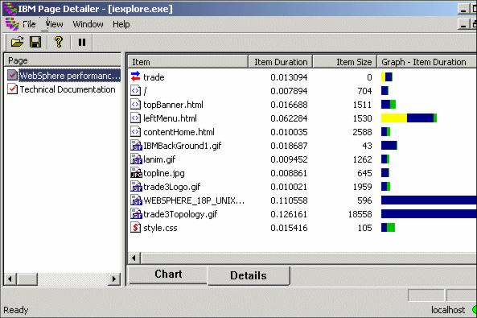This screenshot has height=318, width=477.
Task: Click the Ready status bar text
Action: tap(15, 310)
